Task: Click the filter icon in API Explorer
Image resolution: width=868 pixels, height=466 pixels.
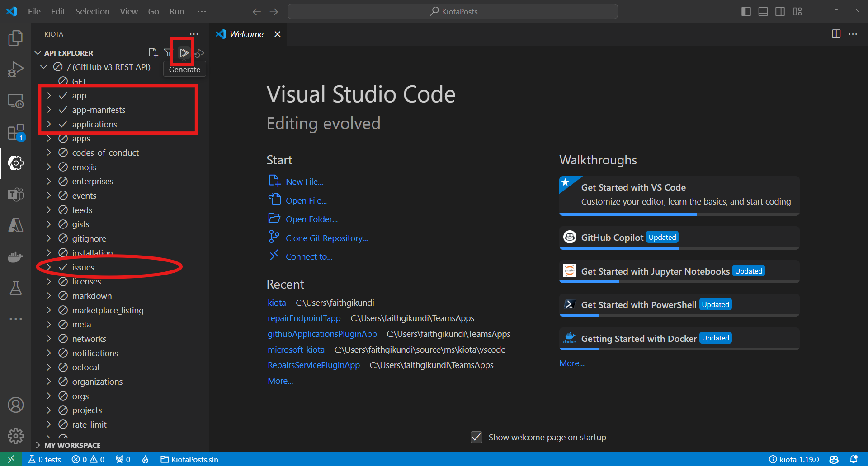Action: coord(168,53)
